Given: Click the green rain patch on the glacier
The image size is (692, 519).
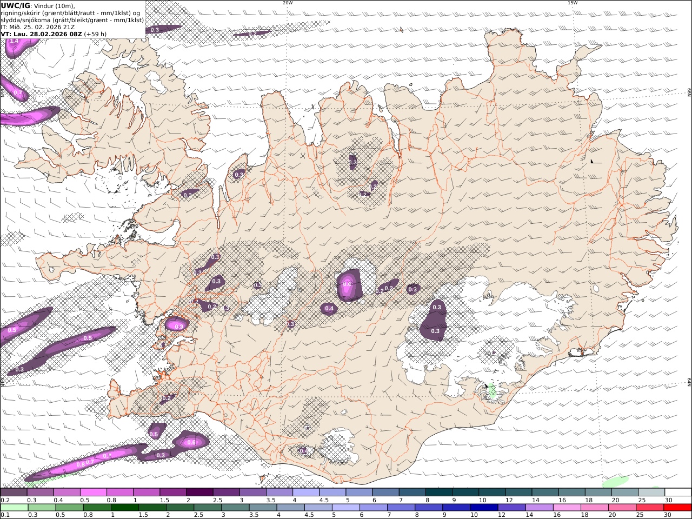Looking at the screenshot, I should click(491, 391).
